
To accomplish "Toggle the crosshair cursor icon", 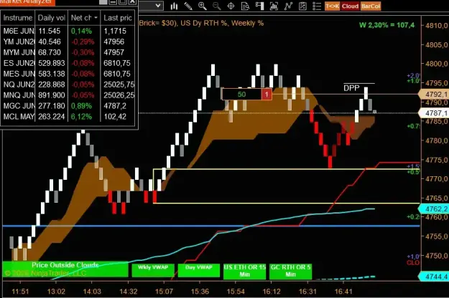I will 231,6.
